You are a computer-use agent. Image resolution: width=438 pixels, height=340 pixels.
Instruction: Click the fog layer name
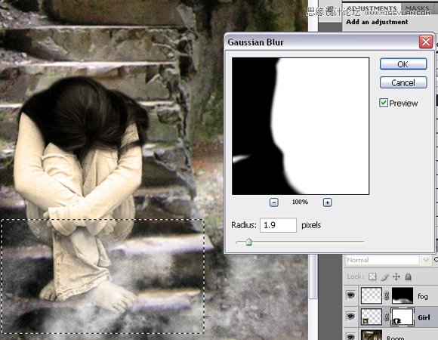click(423, 296)
